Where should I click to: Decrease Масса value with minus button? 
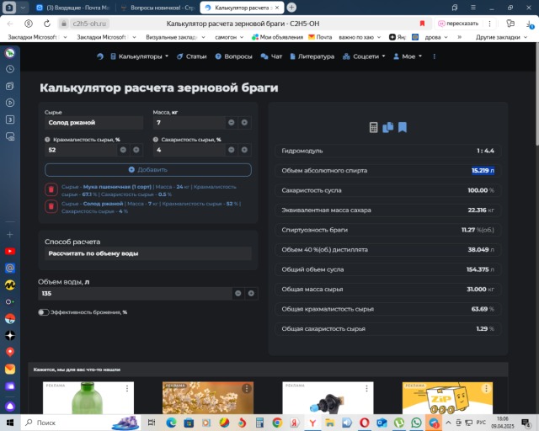click(x=231, y=123)
